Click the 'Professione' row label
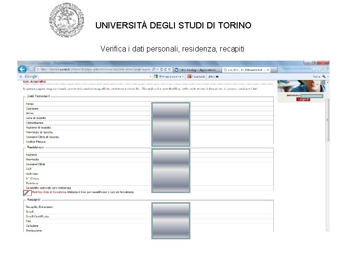347x260 pixels. tap(34, 231)
